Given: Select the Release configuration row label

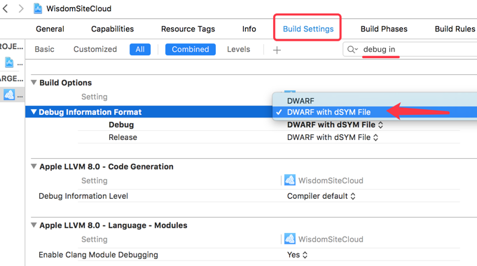Looking at the screenshot, I should [x=123, y=137].
